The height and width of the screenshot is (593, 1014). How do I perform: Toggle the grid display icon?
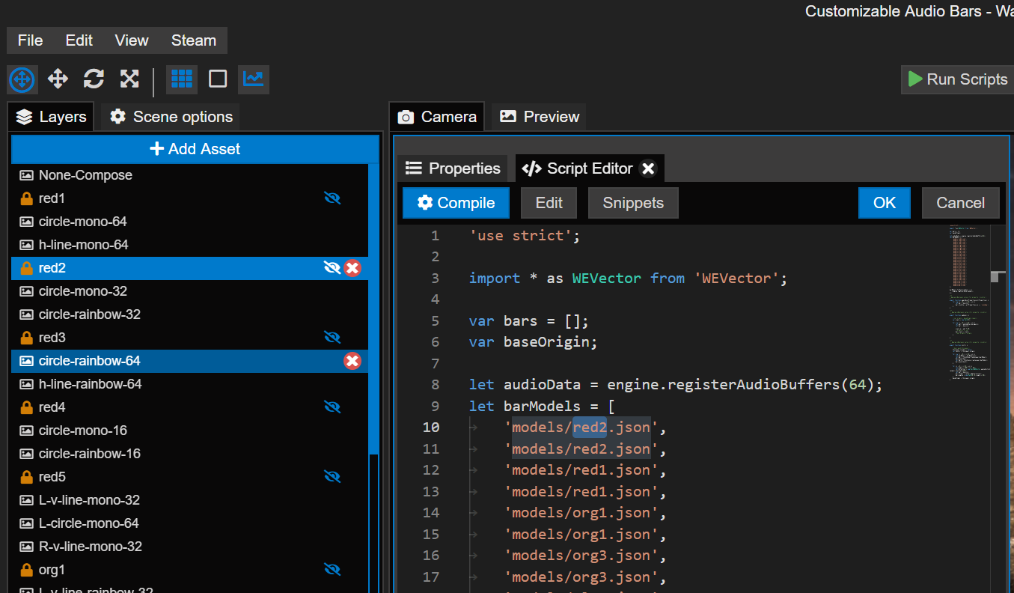pyautogui.click(x=182, y=79)
